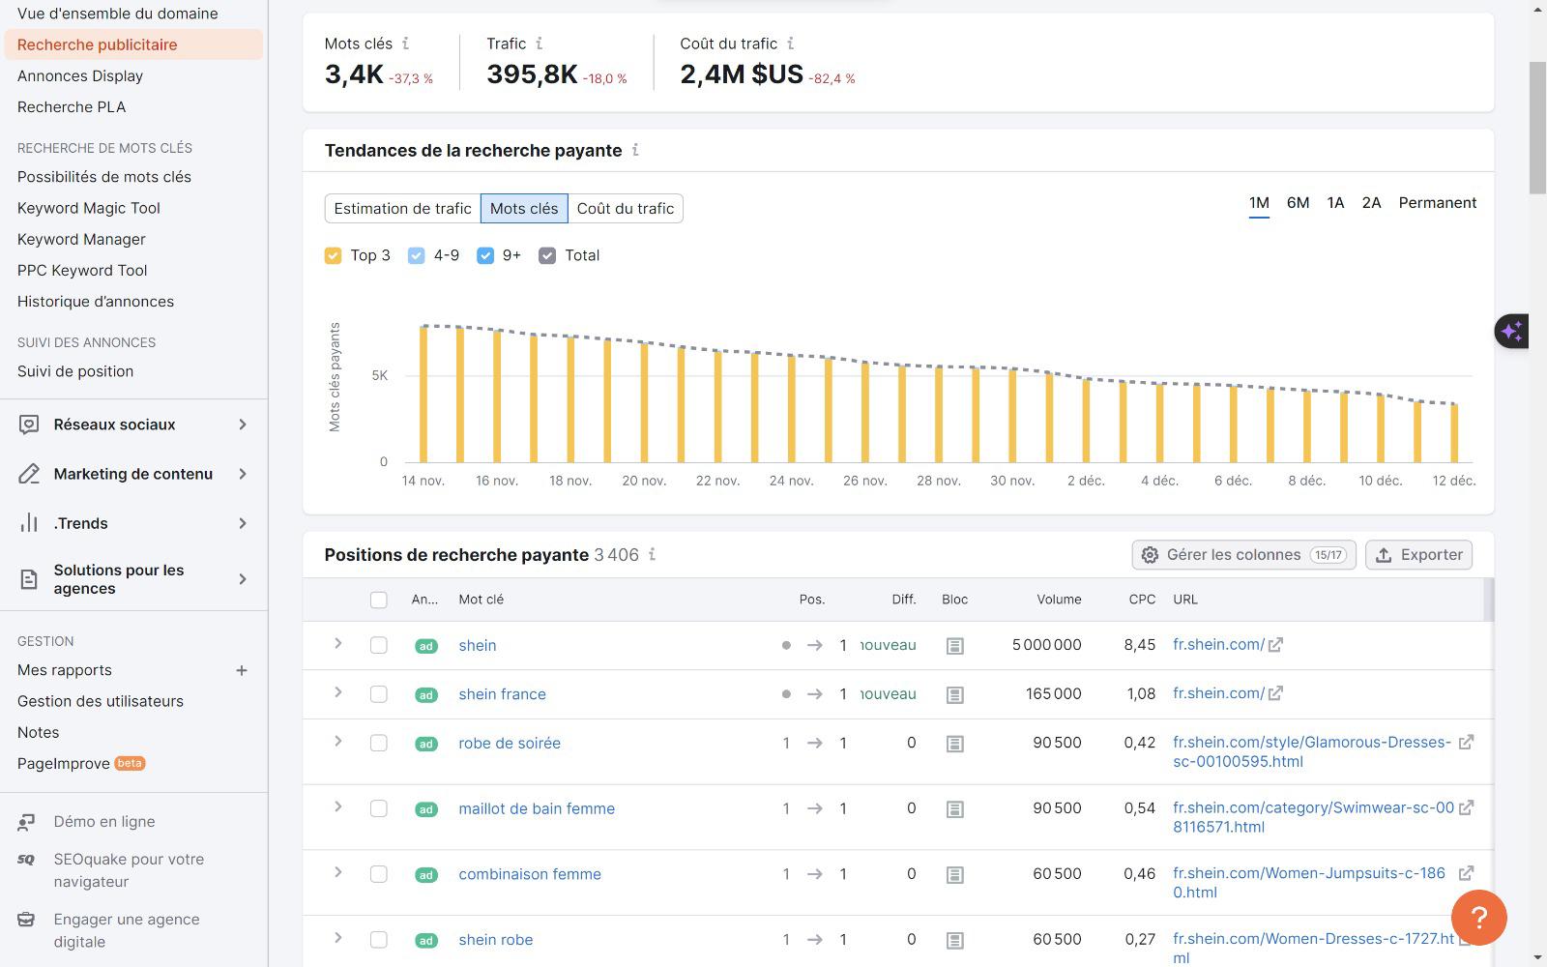Expand the shein france keyword row

pyautogui.click(x=337, y=692)
